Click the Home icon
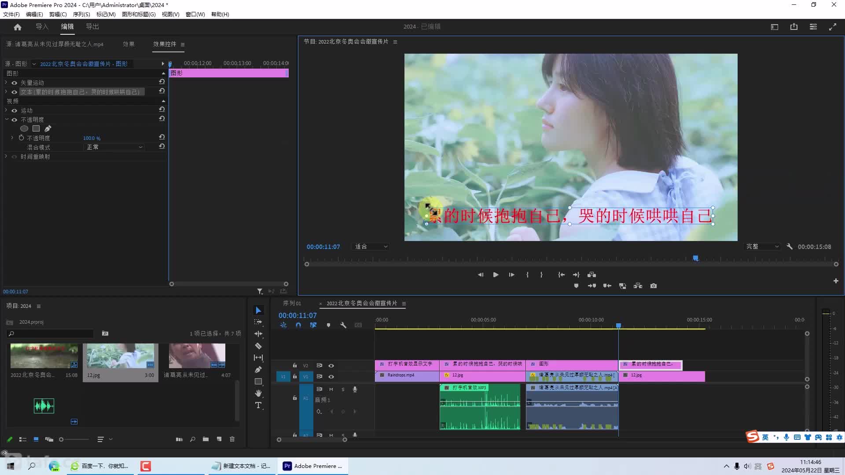 18,27
